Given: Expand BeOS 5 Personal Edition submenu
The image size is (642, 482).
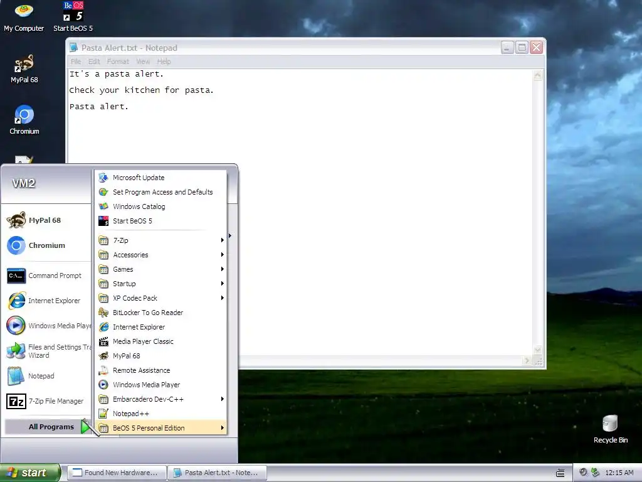Looking at the screenshot, I should [x=161, y=428].
